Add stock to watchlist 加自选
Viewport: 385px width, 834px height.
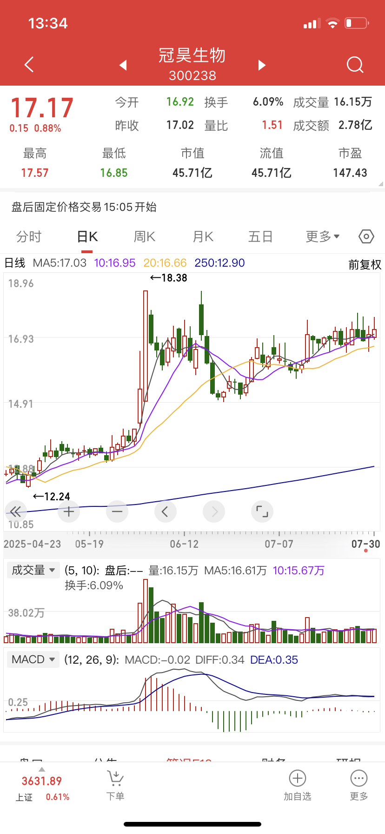click(298, 786)
